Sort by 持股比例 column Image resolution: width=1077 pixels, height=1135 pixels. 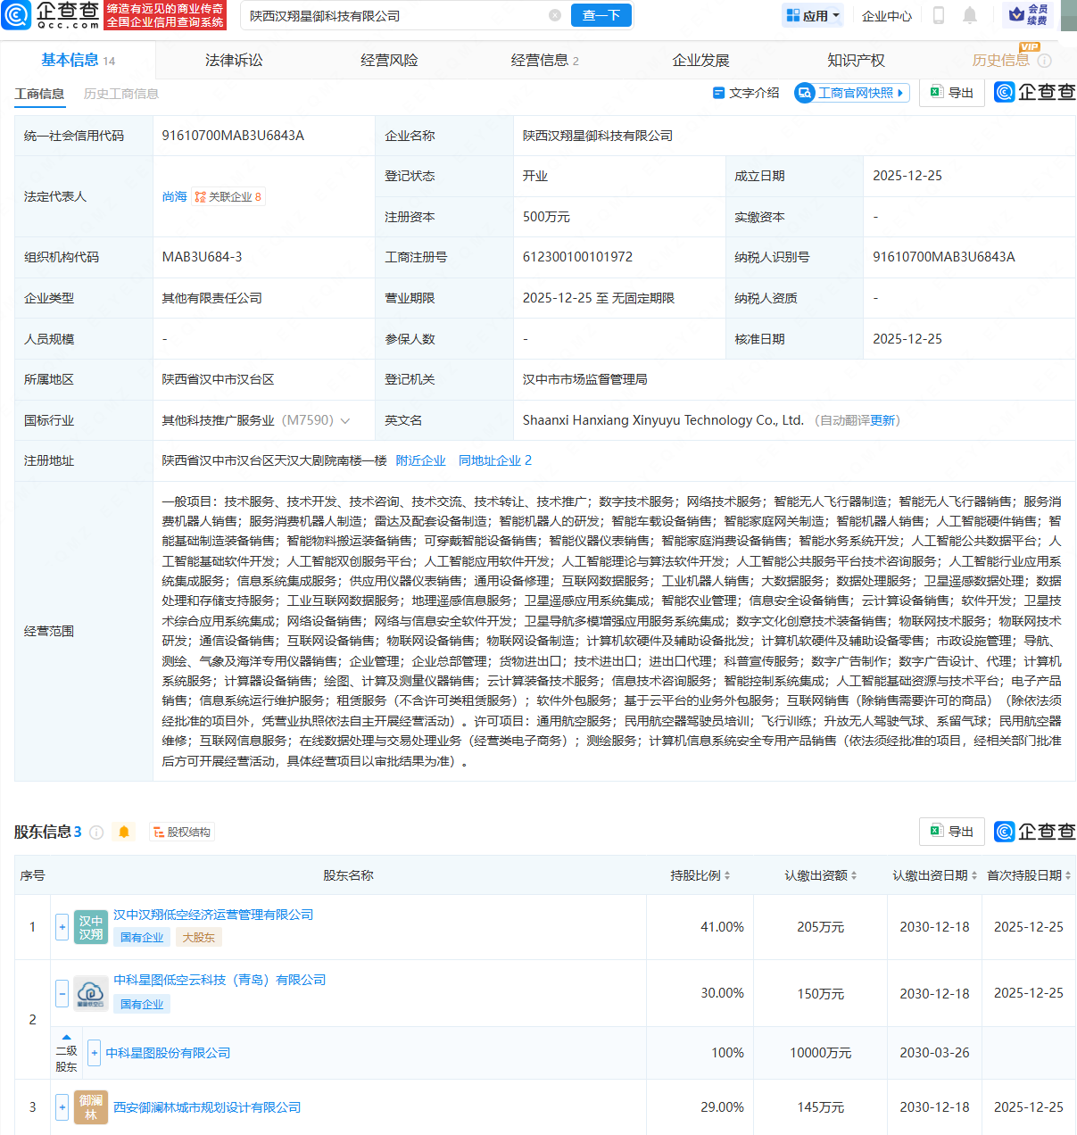(x=700, y=875)
